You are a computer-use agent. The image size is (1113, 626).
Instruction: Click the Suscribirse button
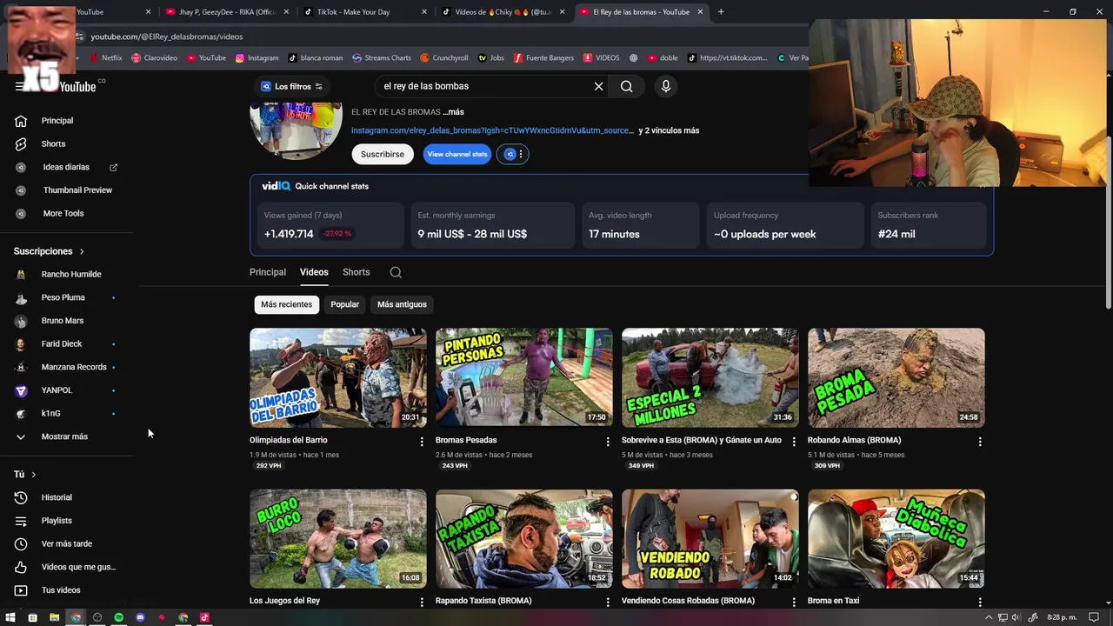[383, 154]
